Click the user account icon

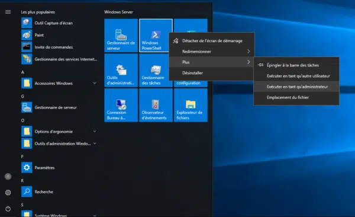click(x=8, y=176)
